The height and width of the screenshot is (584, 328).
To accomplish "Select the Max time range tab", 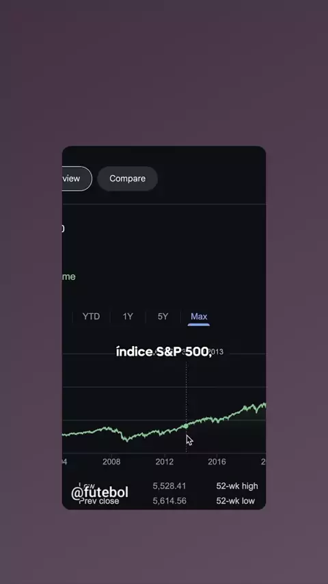I will click(199, 316).
